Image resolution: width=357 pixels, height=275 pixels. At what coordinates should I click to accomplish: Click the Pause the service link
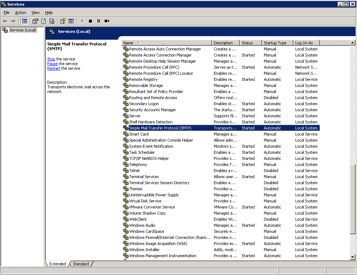pyautogui.click(x=53, y=64)
